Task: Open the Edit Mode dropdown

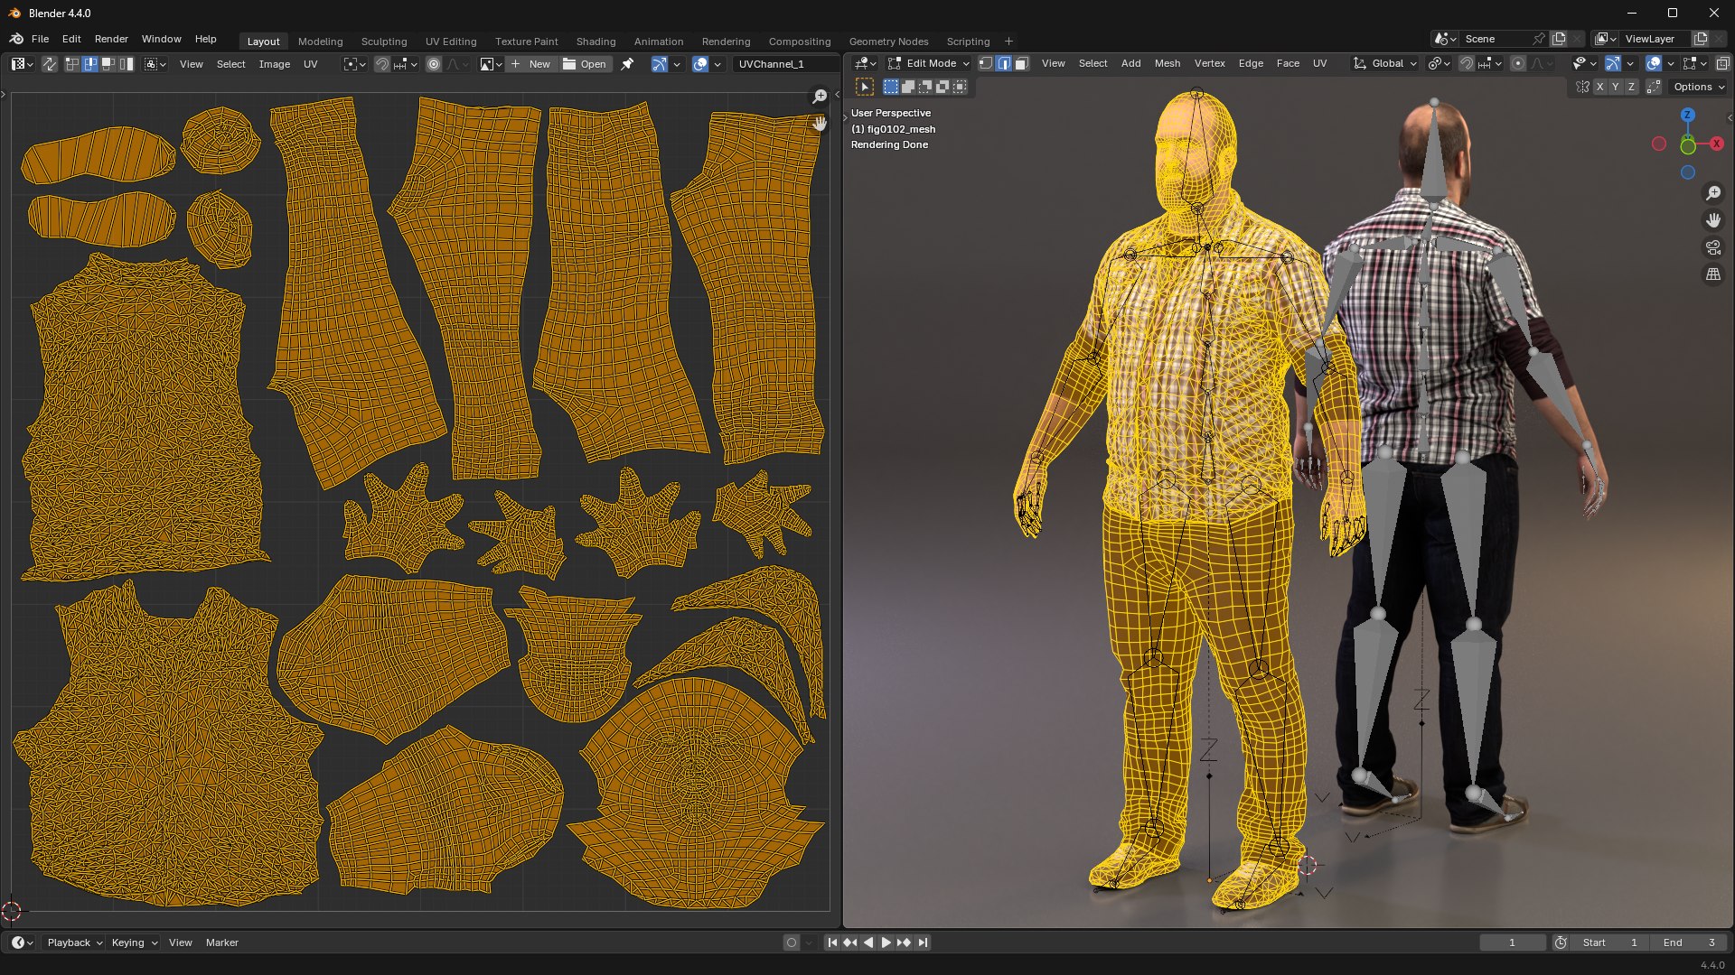Action: point(928,63)
